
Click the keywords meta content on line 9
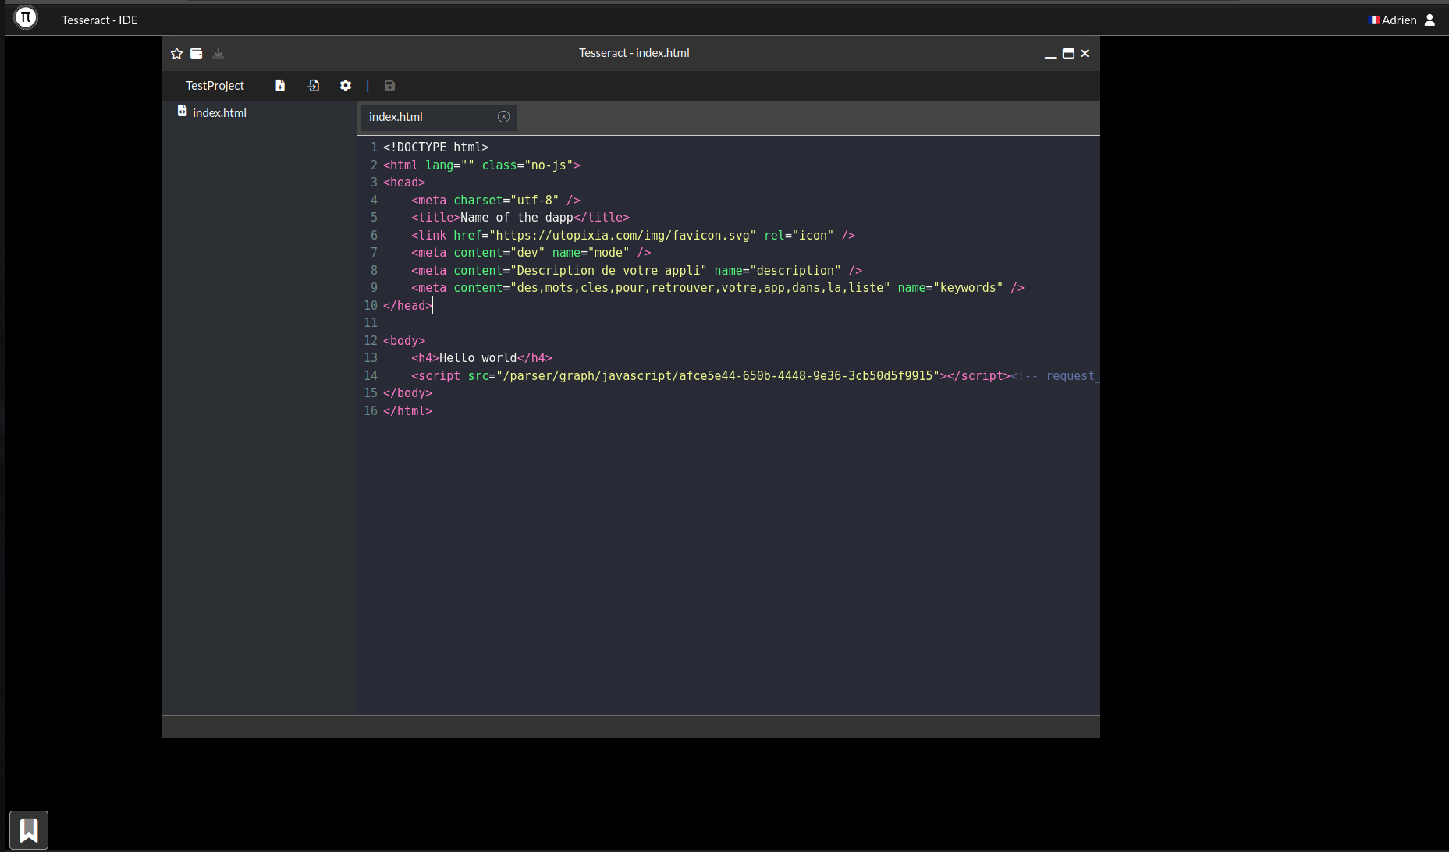tap(700, 288)
